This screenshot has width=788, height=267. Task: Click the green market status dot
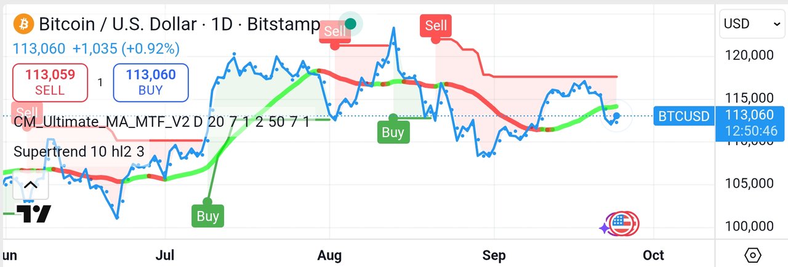(x=351, y=24)
